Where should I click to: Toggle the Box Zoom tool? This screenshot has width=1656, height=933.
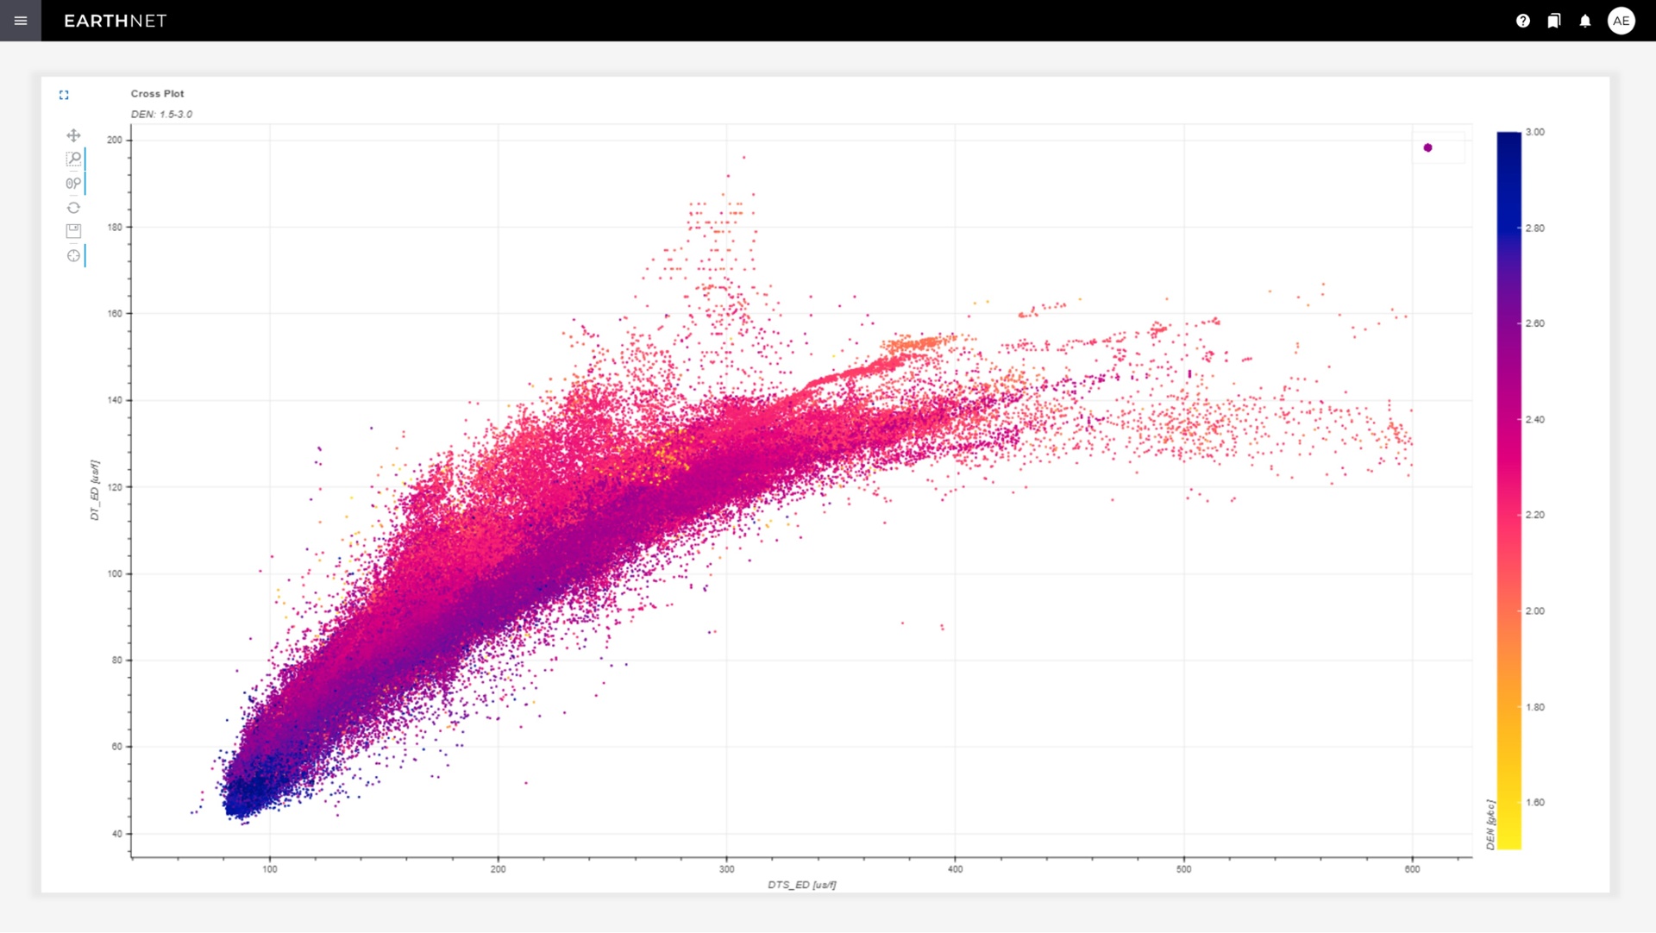point(73,159)
